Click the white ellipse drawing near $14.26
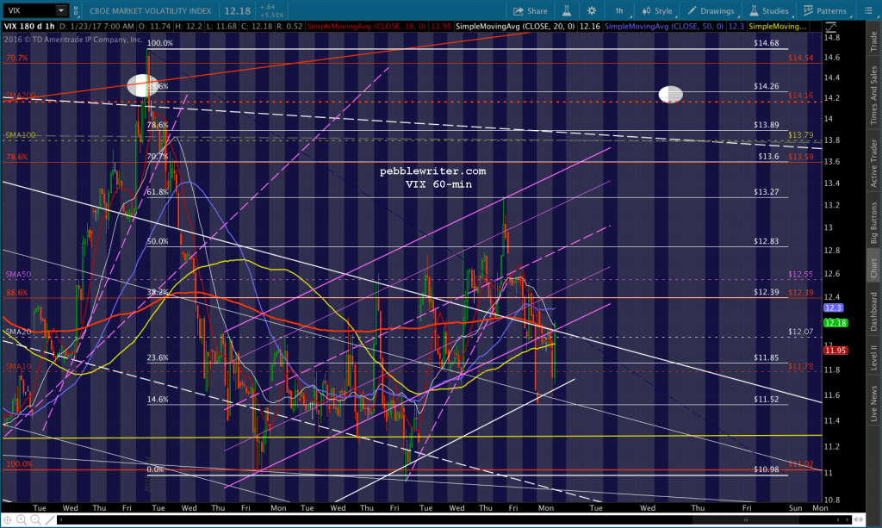 tap(670, 94)
